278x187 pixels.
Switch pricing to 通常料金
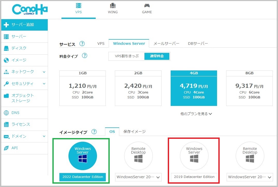(x=157, y=56)
